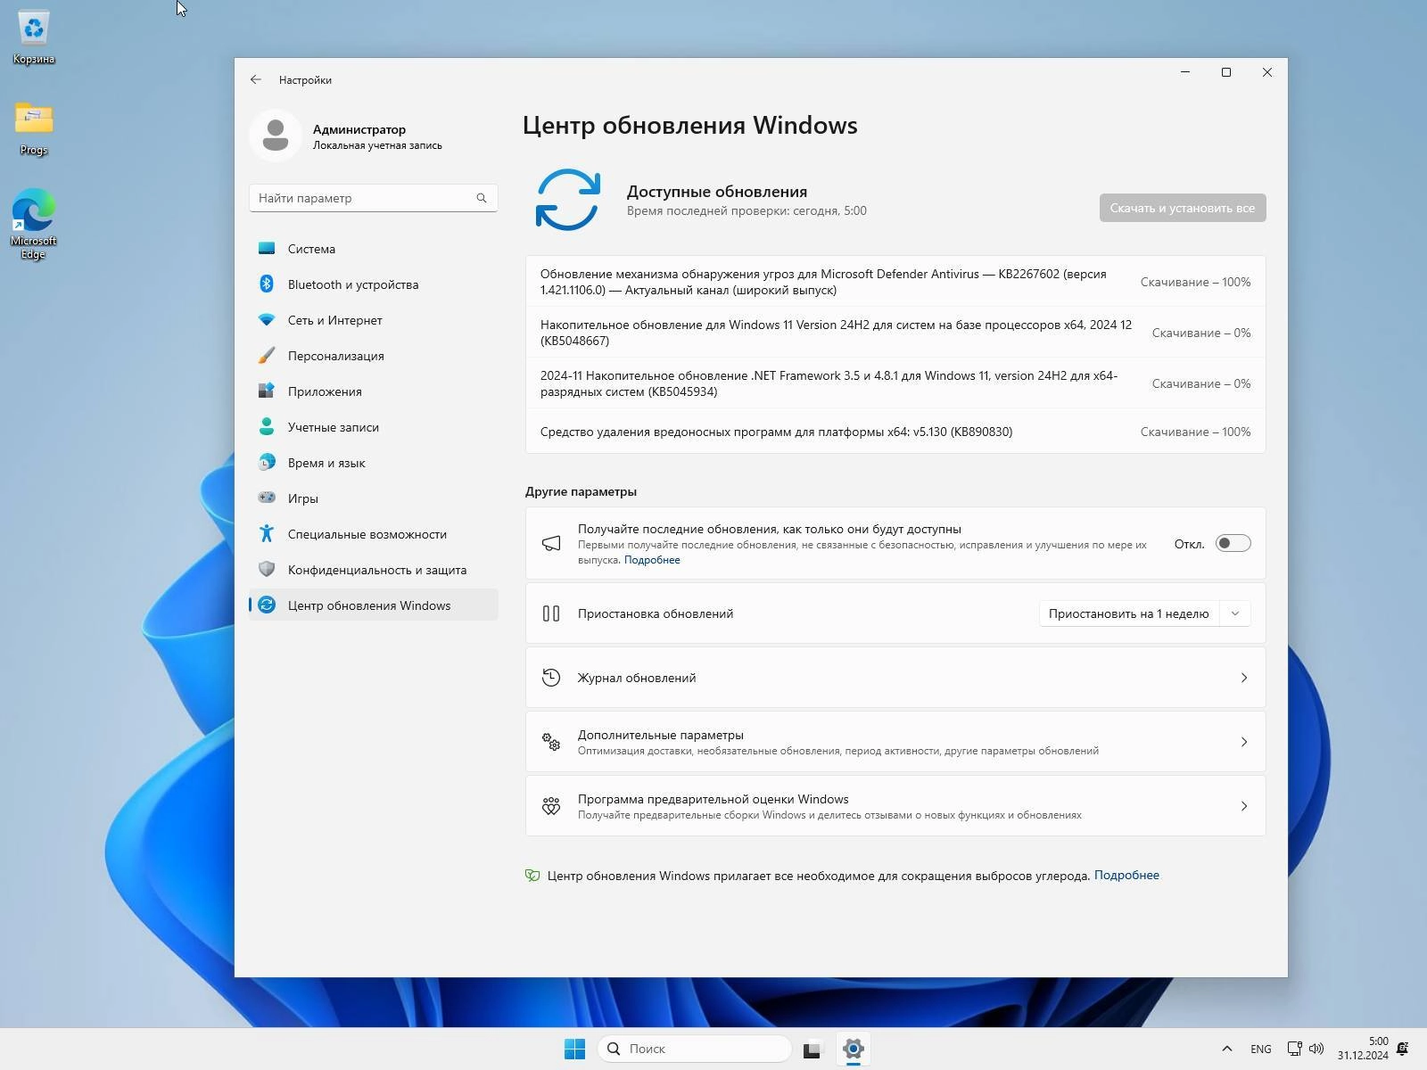Screen dimensions: 1427x1070
Task: Click the Wi-Fi icon for Сеть и Интернет
Action: (267, 319)
